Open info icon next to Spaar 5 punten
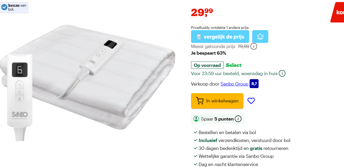Screen dimensions: 344x167 click(238, 119)
